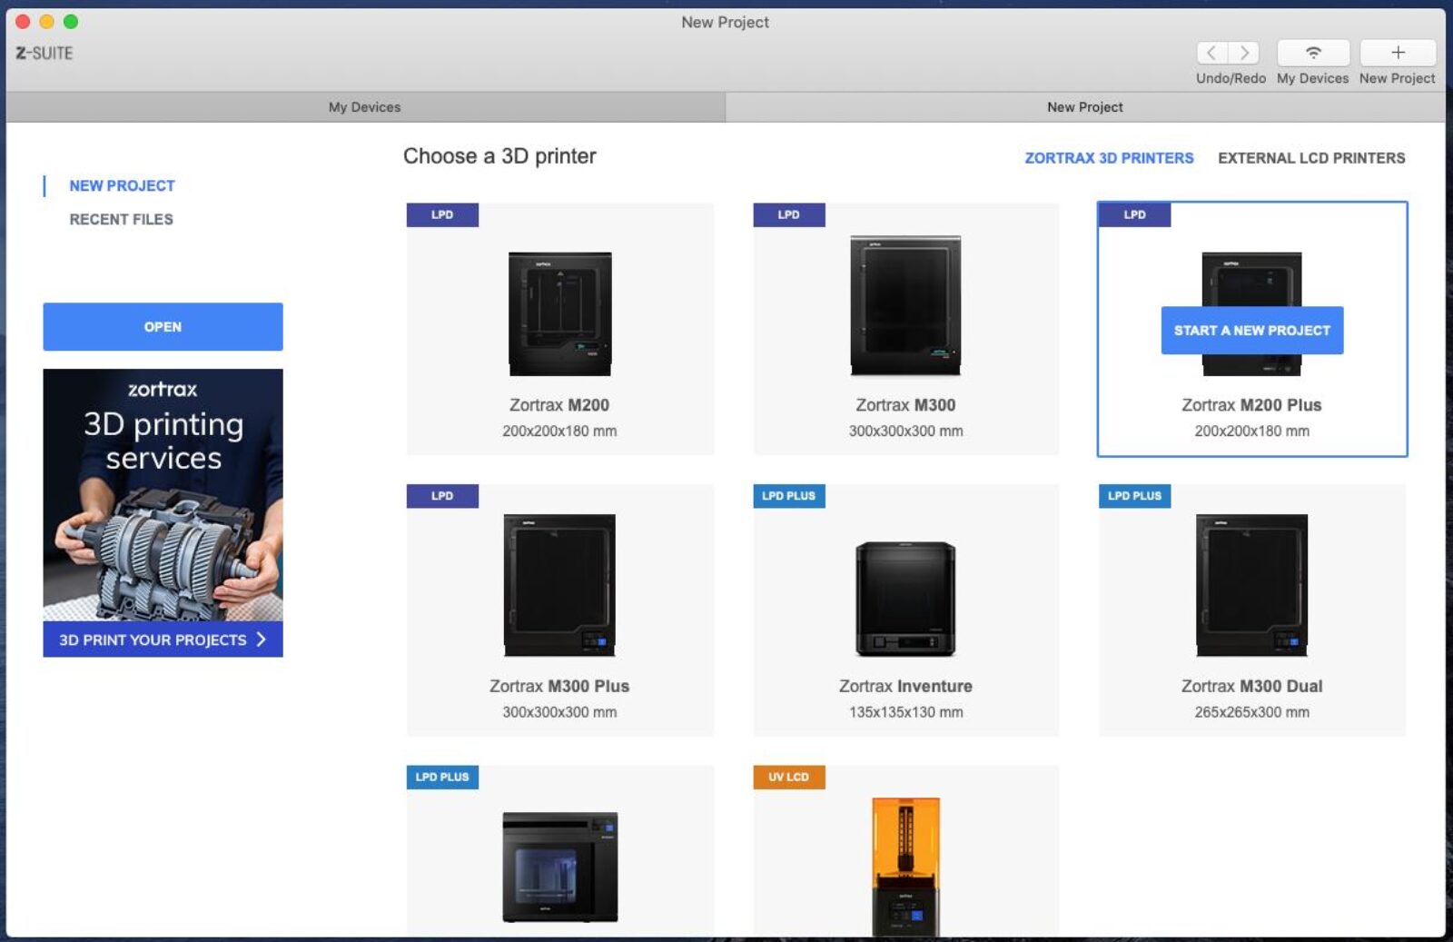This screenshot has height=942, width=1453.
Task: Click the Undo back arrow
Action: [x=1212, y=53]
